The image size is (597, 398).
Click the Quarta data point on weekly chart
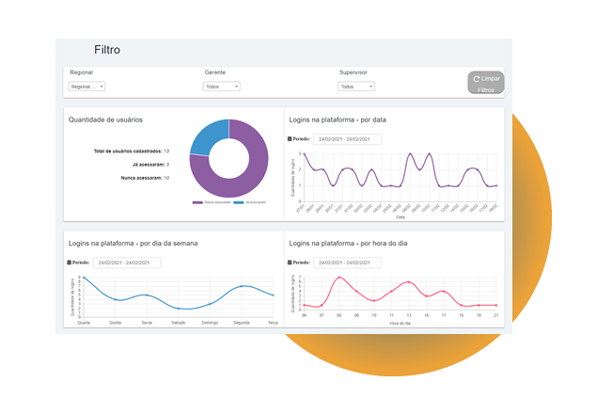pyautogui.click(x=83, y=279)
